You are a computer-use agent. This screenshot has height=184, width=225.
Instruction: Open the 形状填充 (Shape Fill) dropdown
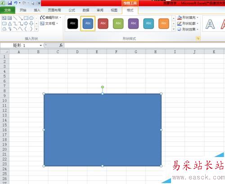[188, 18]
